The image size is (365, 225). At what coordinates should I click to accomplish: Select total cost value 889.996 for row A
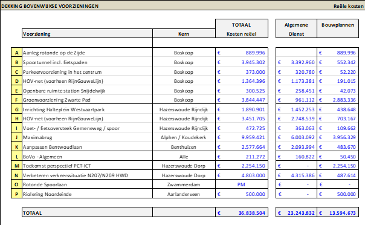[242, 53]
